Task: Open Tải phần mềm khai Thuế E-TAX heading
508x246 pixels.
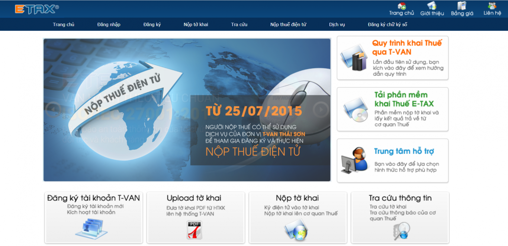Action: tap(404, 99)
